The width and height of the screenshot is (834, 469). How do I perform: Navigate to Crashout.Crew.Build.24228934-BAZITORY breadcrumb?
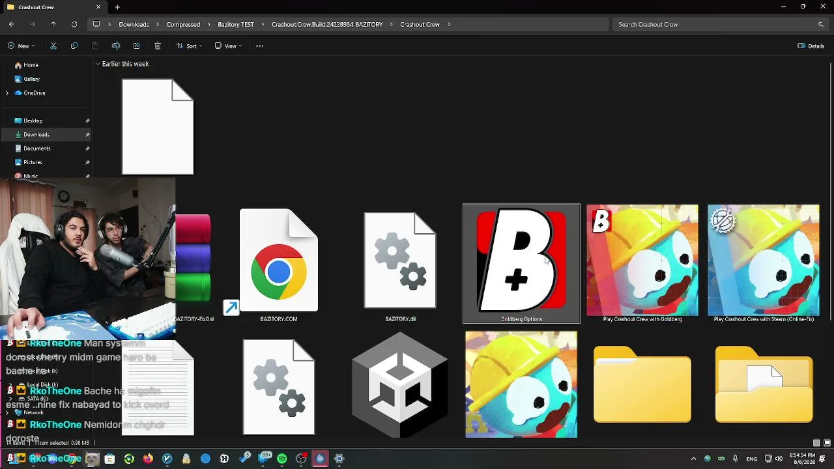tap(327, 24)
